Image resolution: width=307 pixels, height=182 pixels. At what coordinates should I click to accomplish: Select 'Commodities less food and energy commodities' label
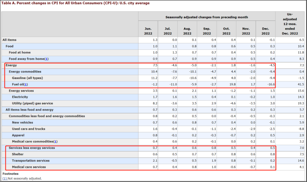coord(47,116)
